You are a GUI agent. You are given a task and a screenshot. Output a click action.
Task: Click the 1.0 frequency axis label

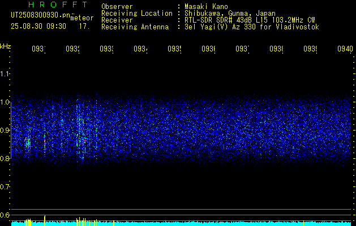click(5, 102)
